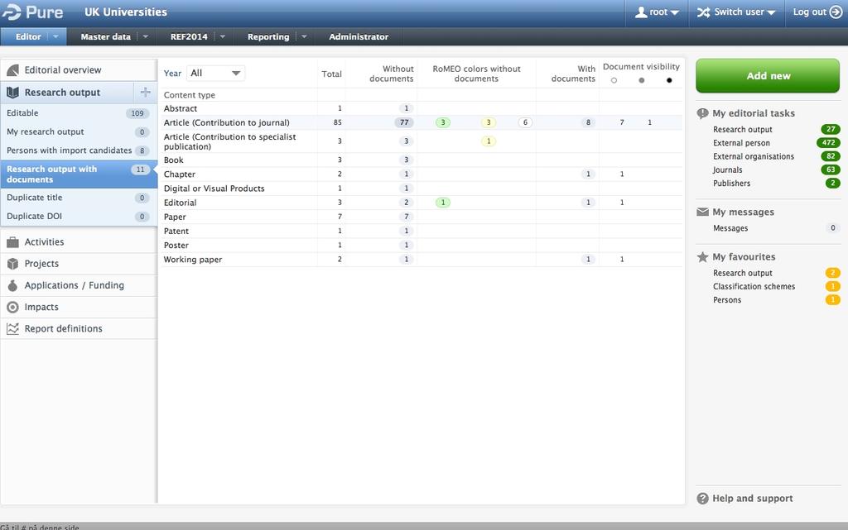Image resolution: width=848 pixels, height=530 pixels.
Task: Select the black dot document visibility icon
Action: tap(669, 80)
